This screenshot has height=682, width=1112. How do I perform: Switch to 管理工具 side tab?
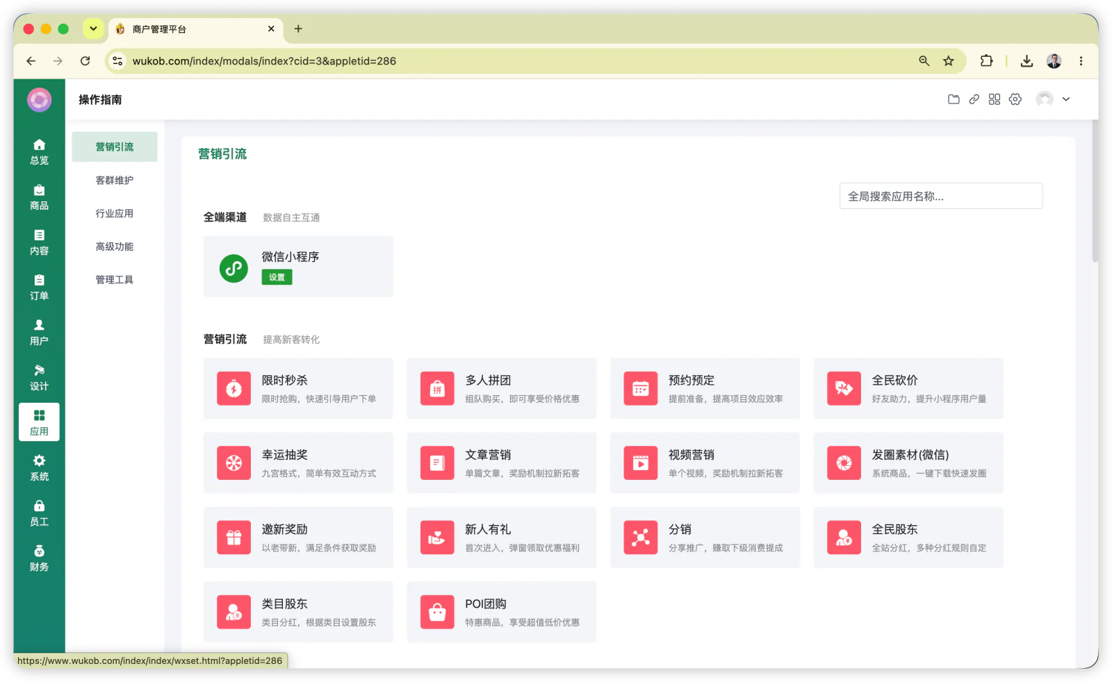click(x=115, y=280)
